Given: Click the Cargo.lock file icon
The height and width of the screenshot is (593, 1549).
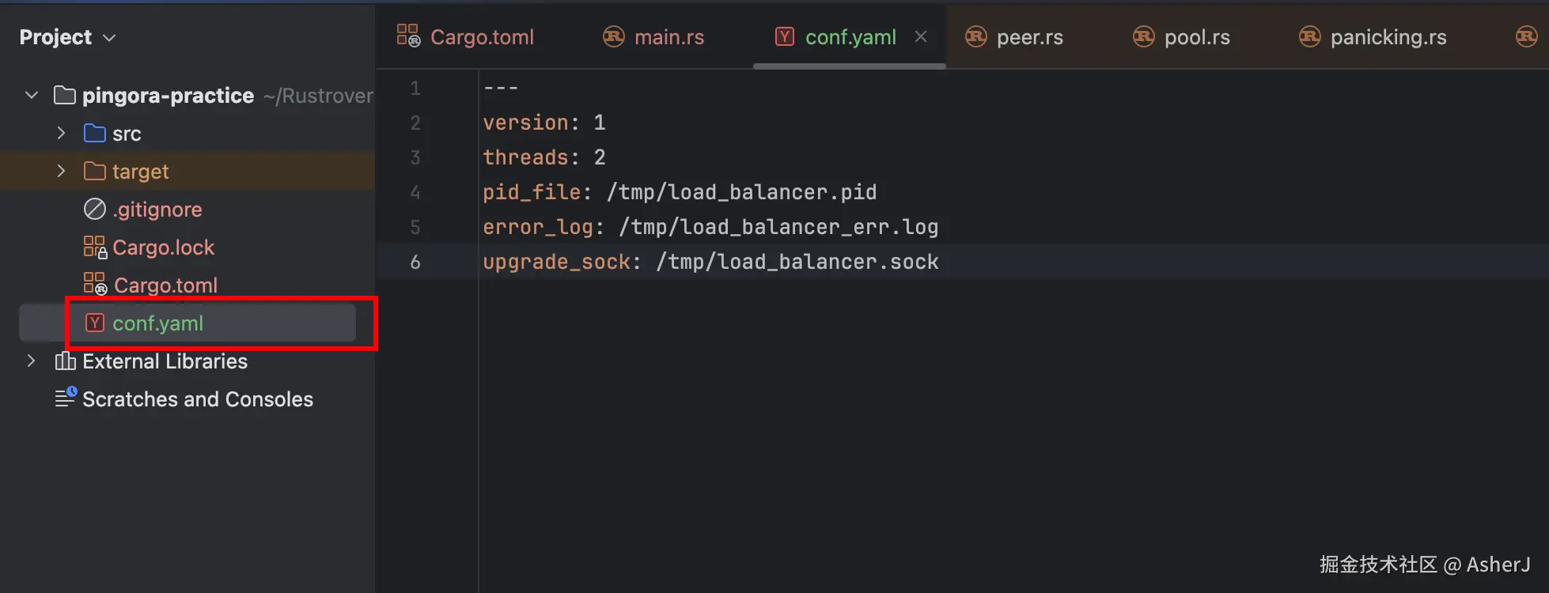Looking at the screenshot, I should [95, 247].
